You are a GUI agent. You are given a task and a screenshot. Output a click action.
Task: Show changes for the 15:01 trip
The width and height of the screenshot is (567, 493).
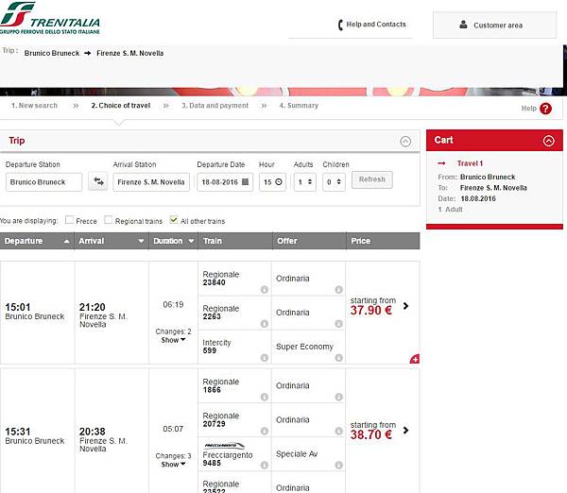[173, 340]
